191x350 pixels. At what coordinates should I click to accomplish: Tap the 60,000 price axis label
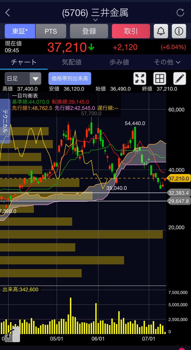point(176,110)
